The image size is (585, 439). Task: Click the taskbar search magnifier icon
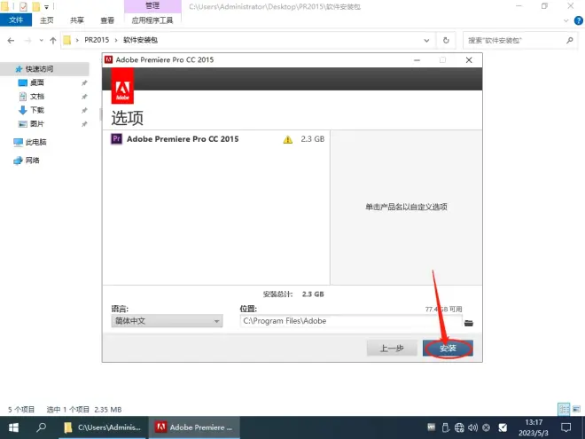42,427
